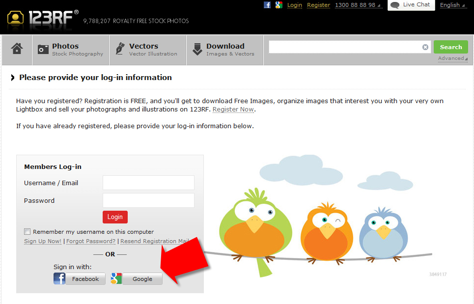Click the Register link in the header
Viewport: 474px width, 304px height.
pyautogui.click(x=318, y=5)
